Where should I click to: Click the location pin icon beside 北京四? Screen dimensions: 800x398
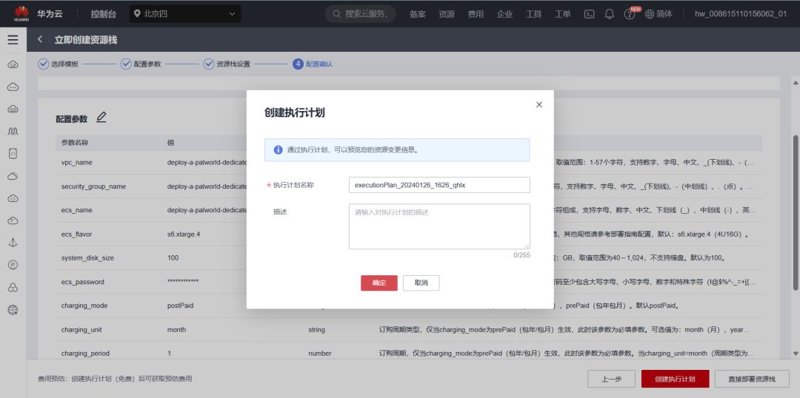point(137,14)
